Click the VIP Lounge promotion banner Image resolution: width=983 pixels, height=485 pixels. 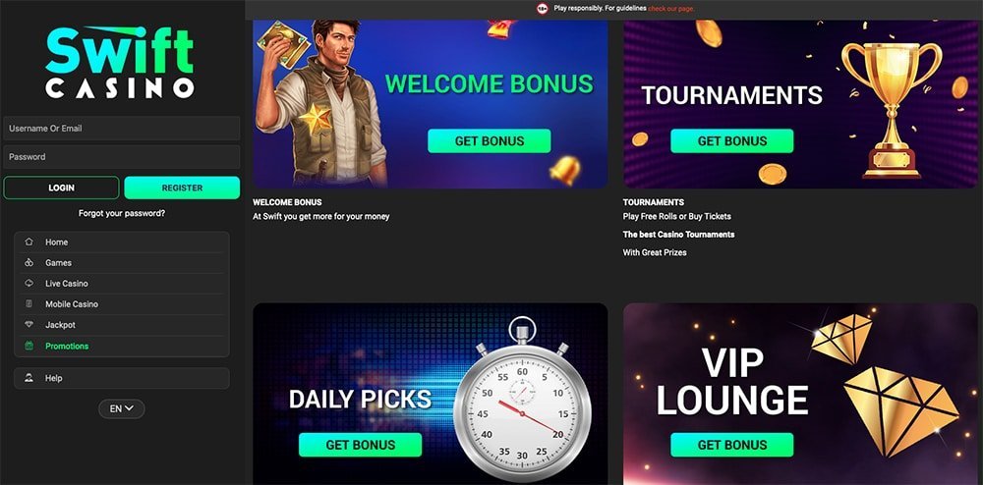(x=800, y=394)
